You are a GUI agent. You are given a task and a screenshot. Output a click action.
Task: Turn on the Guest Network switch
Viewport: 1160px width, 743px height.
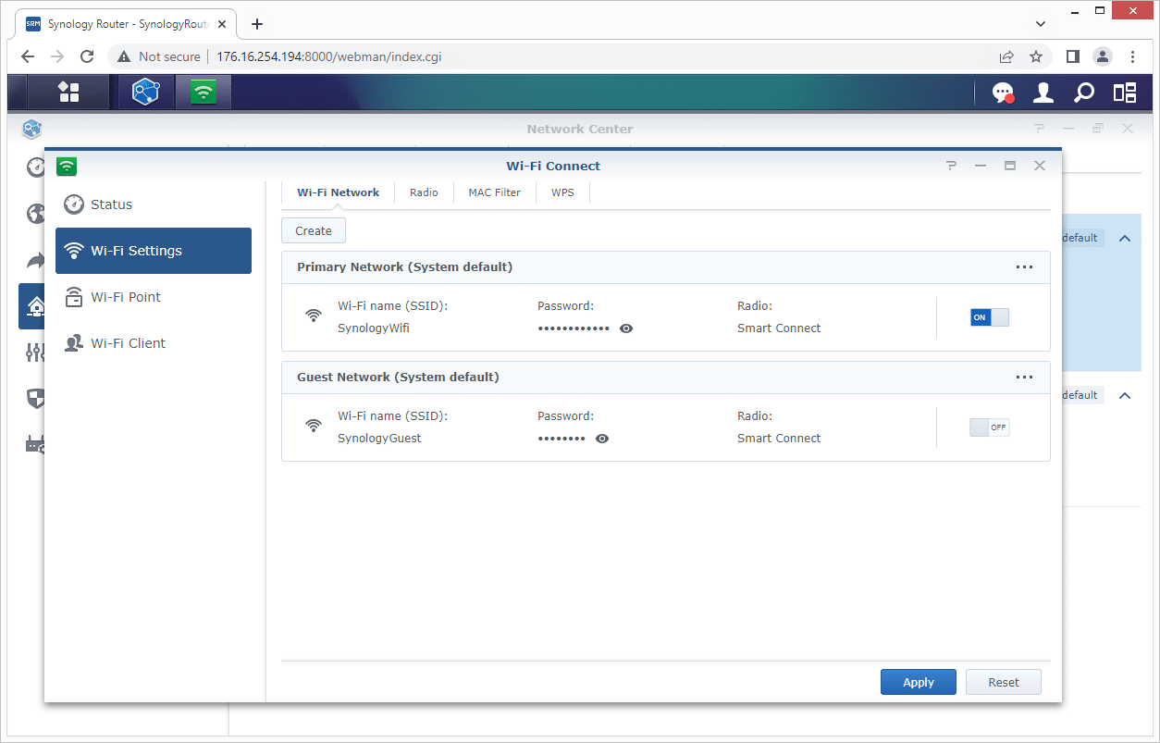[x=990, y=427]
